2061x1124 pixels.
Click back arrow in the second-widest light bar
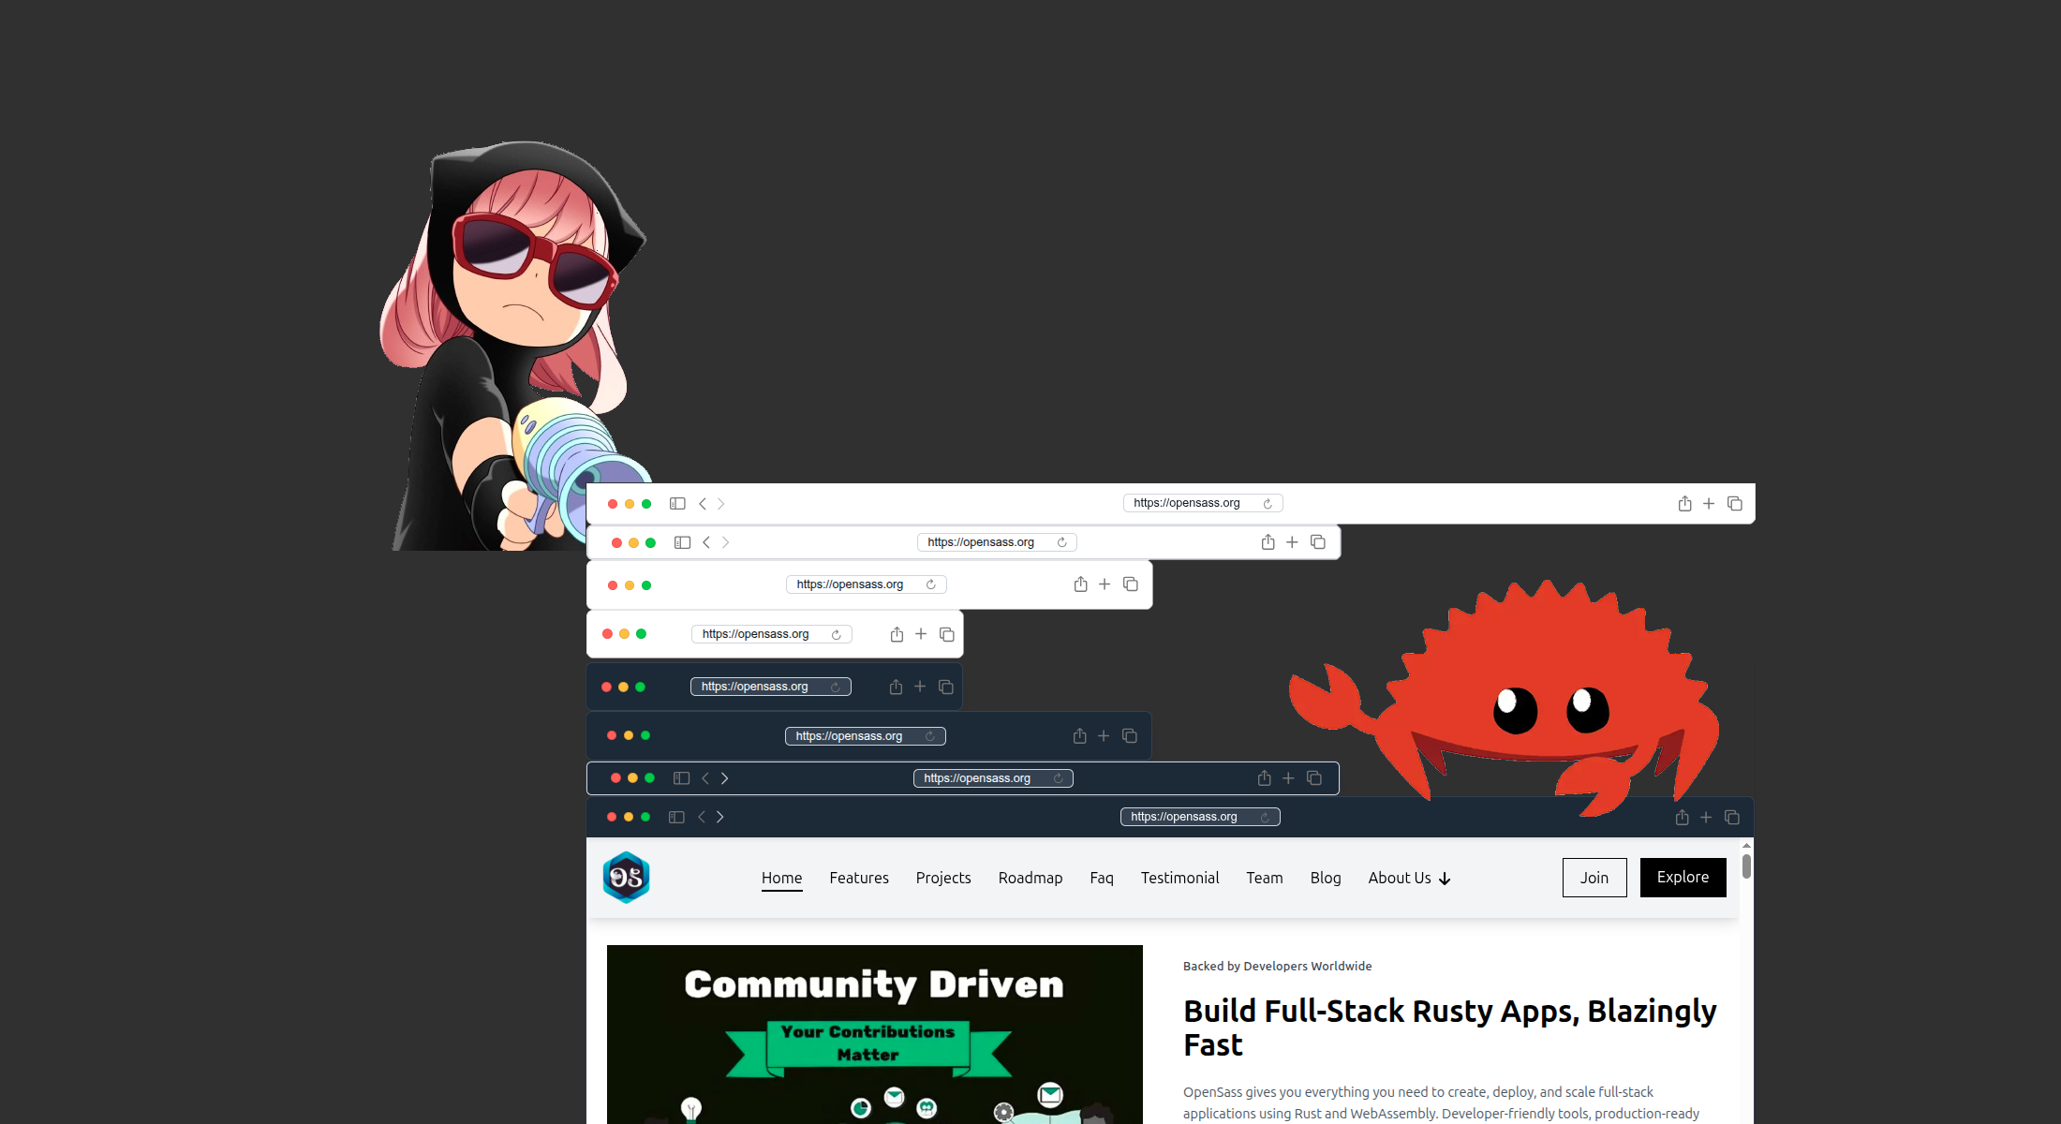coord(706,542)
